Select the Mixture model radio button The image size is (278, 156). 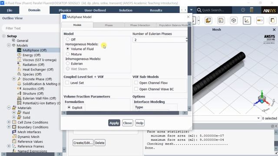pyautogui.click(x=68, y=54)
